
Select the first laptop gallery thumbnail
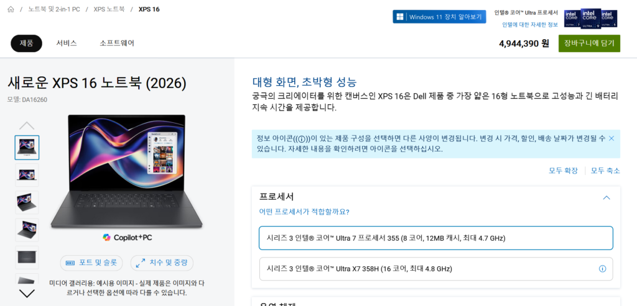coord(27,148)
